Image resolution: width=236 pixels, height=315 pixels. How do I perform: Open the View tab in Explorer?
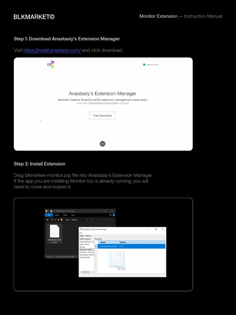click(73, 215)
